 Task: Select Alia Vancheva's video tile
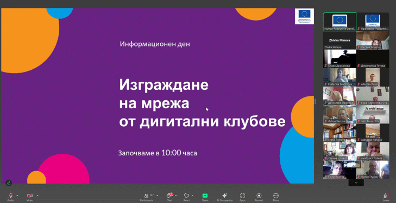pos(373,77)
